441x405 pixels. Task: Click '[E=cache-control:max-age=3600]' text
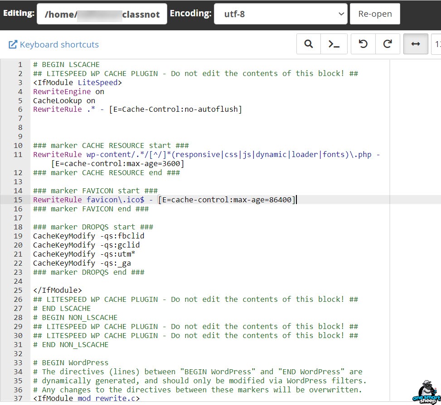(117, 163)
